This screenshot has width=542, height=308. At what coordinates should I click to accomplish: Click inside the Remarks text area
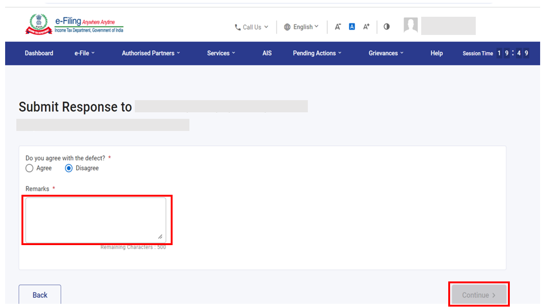96,220
